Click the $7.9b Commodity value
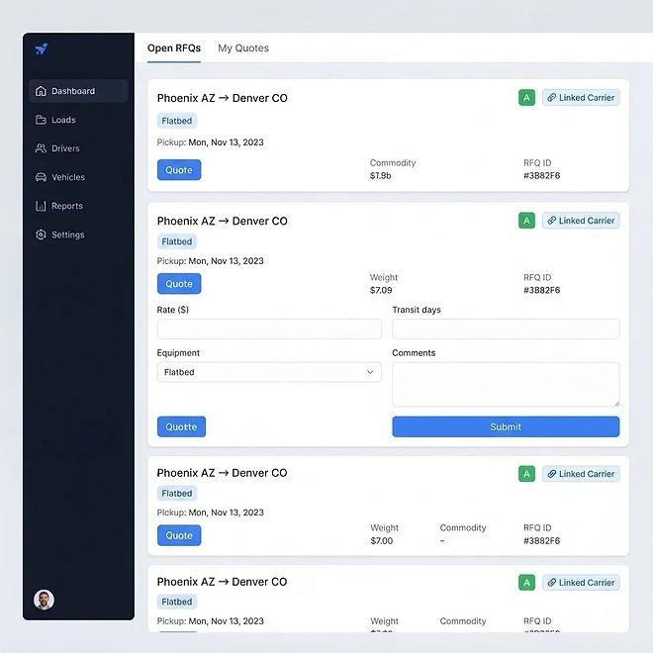 click(380, 176)
